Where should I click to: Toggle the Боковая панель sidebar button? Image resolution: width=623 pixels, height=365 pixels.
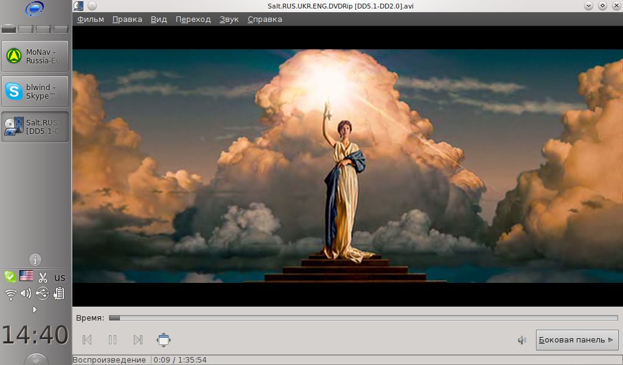(576, 340)
